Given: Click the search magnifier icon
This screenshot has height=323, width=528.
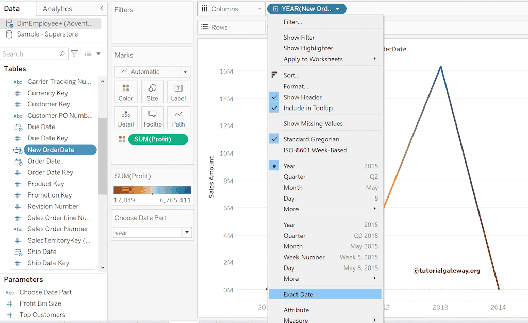Looking at the screenshot, I should 62,53.
